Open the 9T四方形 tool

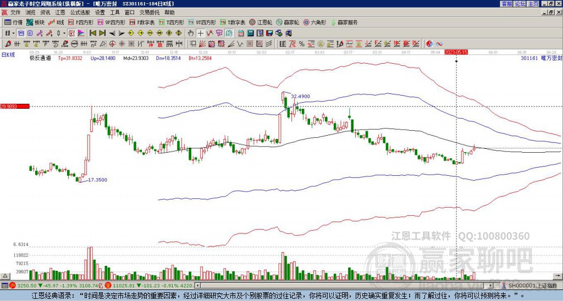pyautogui.click(x=202, y=22)
